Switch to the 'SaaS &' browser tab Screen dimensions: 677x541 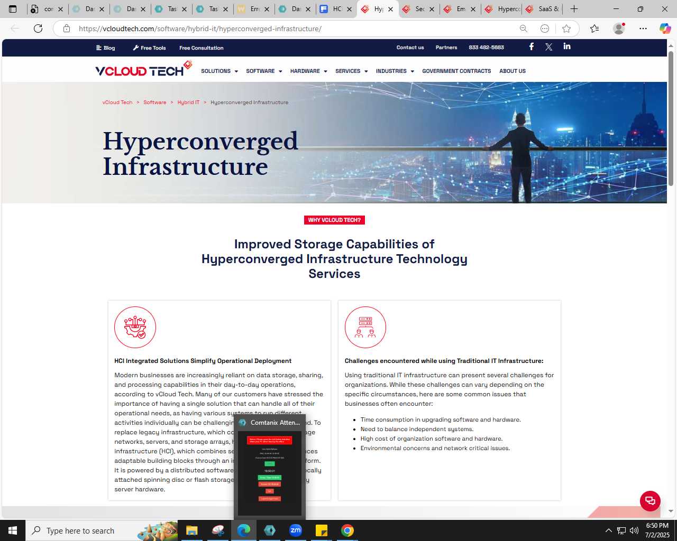click(543, 9)
